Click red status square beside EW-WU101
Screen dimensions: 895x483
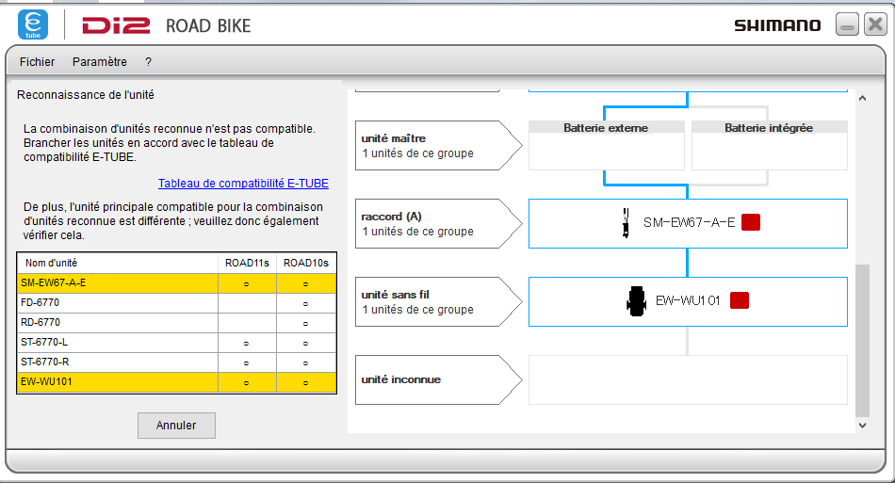pos(740,300)
